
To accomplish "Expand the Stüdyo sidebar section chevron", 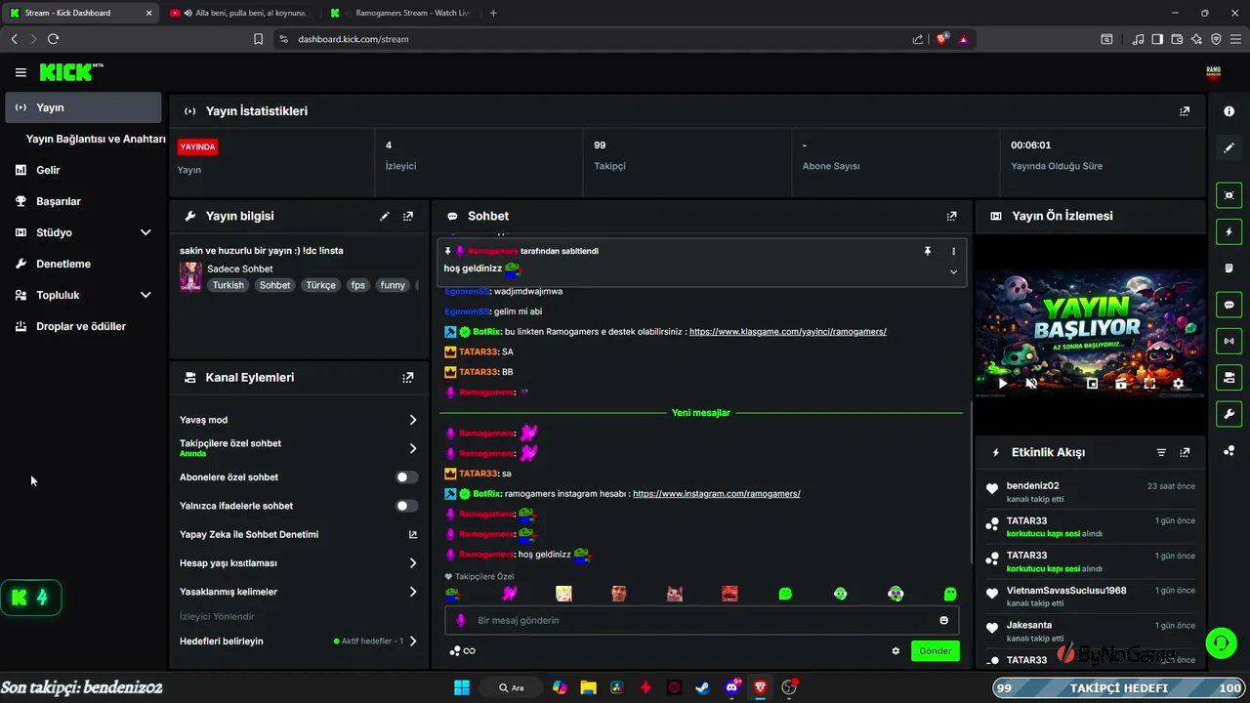I will pos(146,232).
